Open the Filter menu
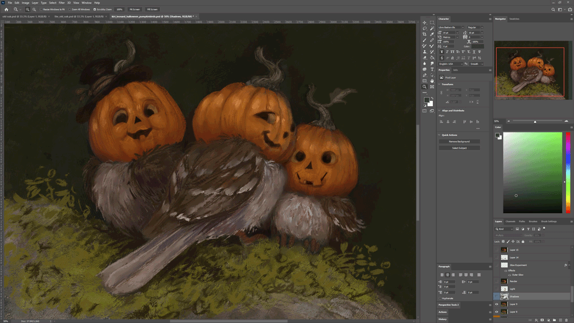Screen dimensions: 574x323 (61, 3)
